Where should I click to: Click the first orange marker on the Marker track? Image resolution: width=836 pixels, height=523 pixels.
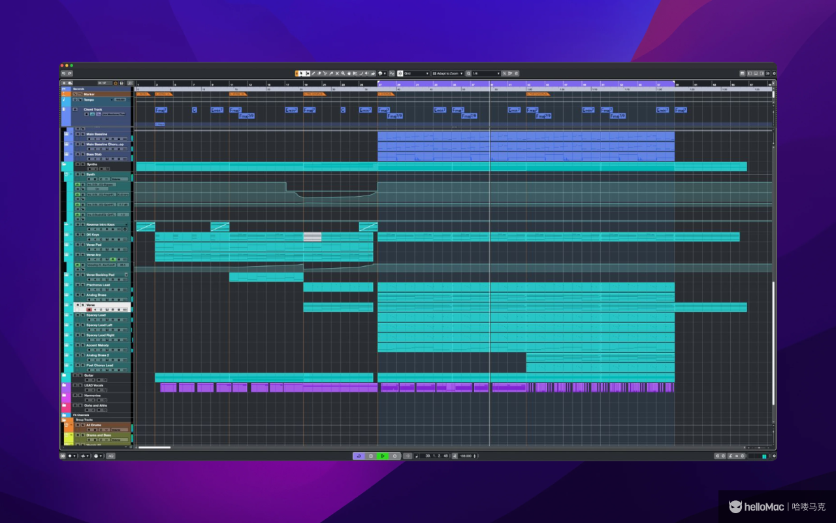[x=143, y=94]
